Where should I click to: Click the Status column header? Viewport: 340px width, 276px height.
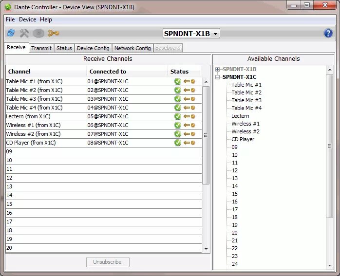coord(184,72)
